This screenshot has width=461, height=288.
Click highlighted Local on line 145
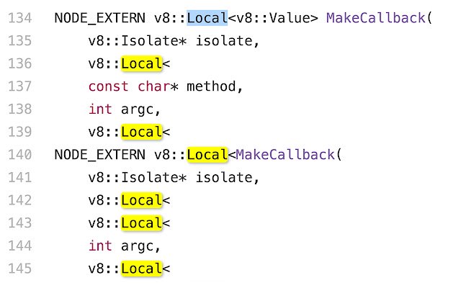pos(142,269)
